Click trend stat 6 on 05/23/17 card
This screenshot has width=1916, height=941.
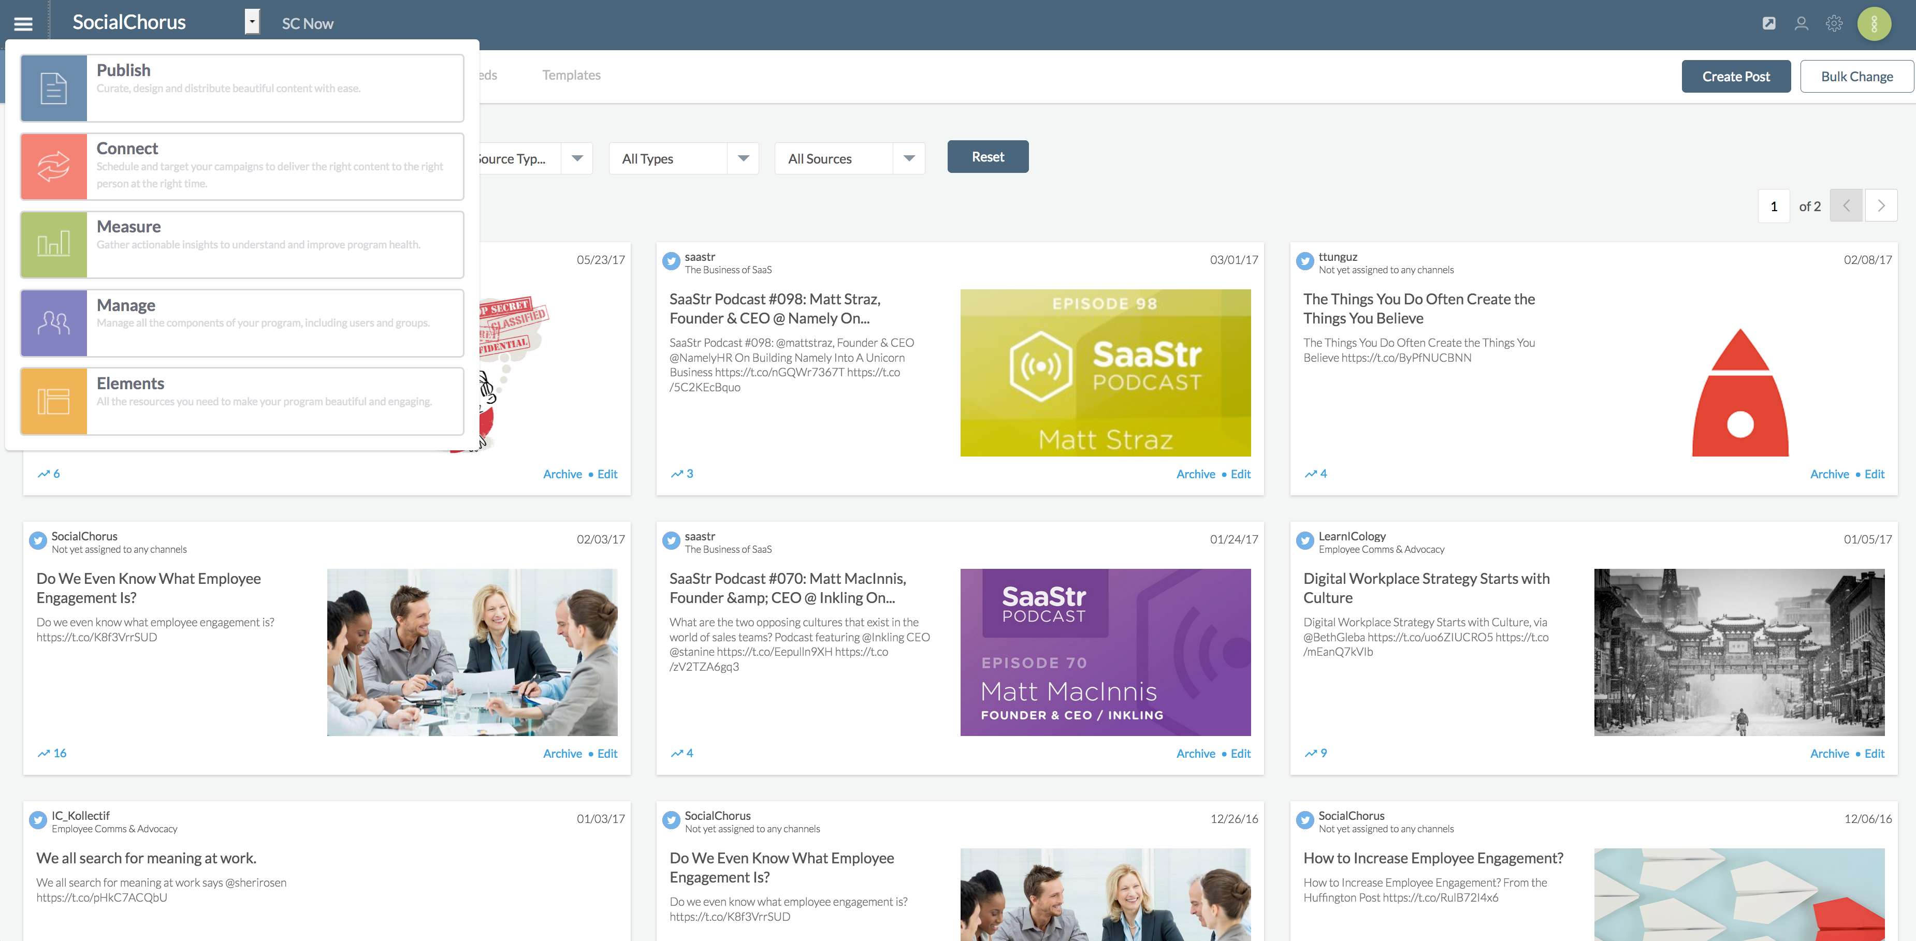[48, 474]
